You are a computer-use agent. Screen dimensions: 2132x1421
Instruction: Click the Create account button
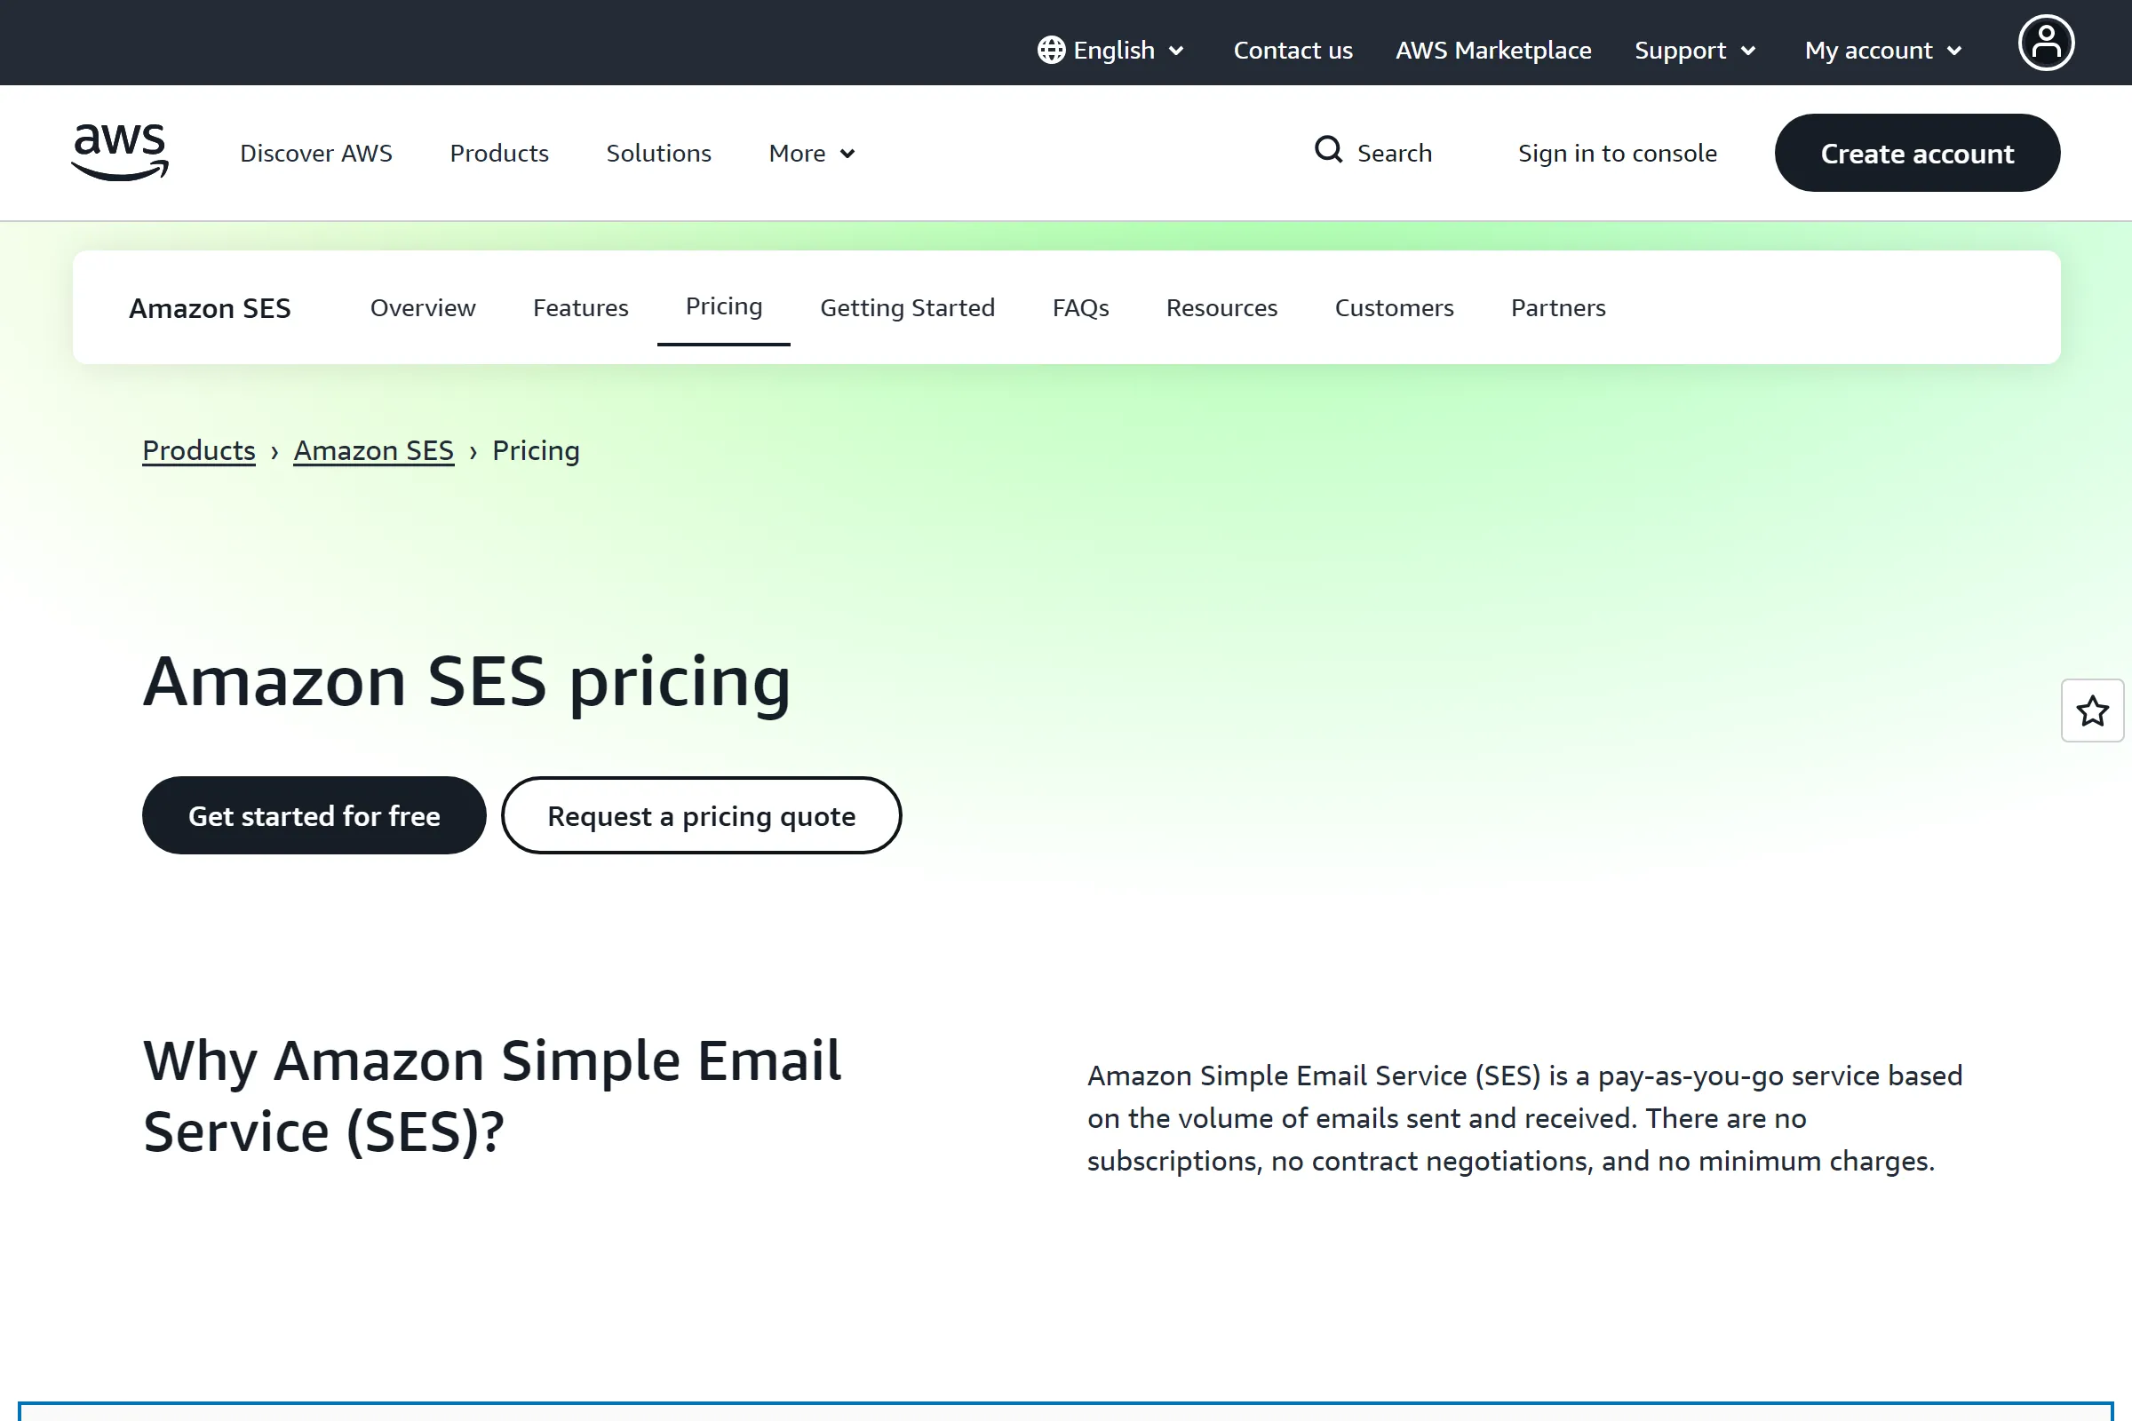1917,152
